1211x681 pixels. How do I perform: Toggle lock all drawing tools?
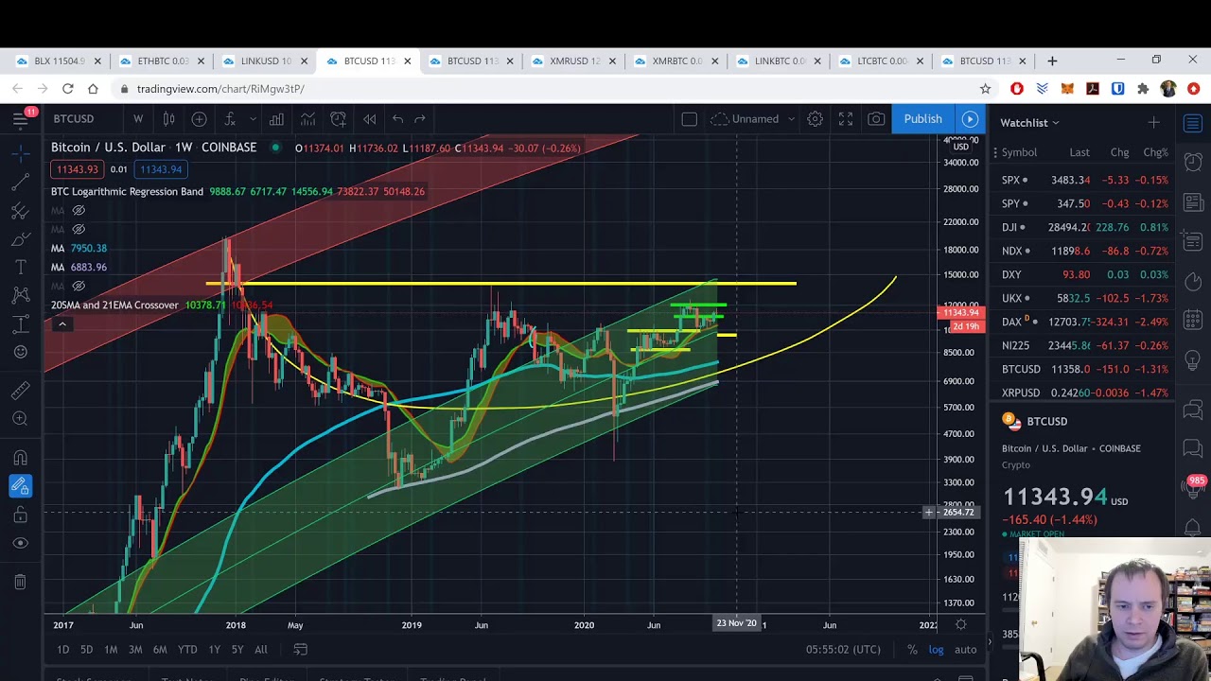click(x=20, y=515)
